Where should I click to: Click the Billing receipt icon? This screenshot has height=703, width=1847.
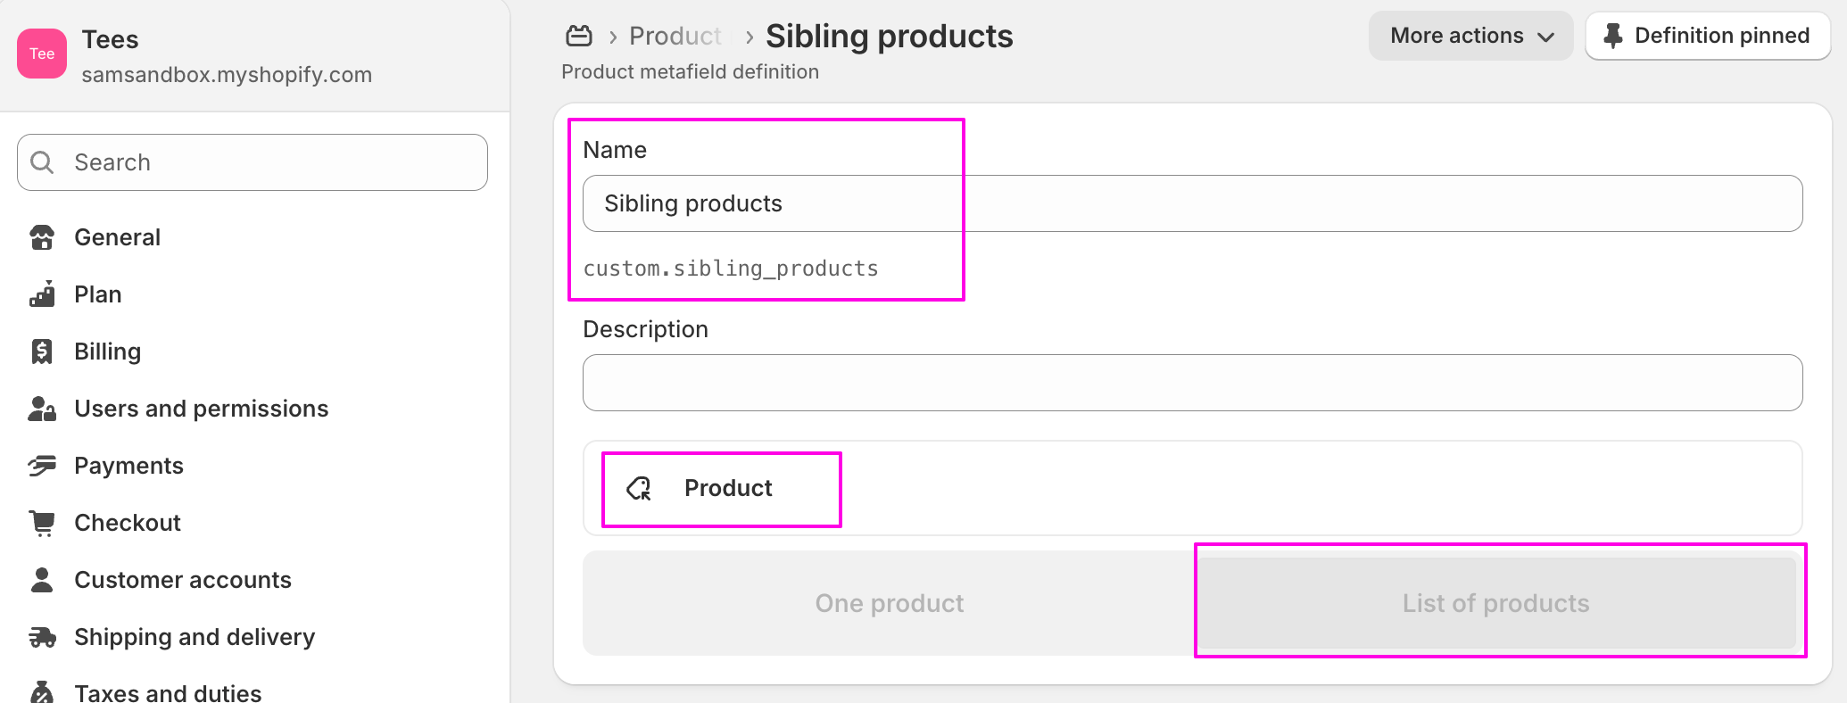pyautogui.click(x=42, y=351)
